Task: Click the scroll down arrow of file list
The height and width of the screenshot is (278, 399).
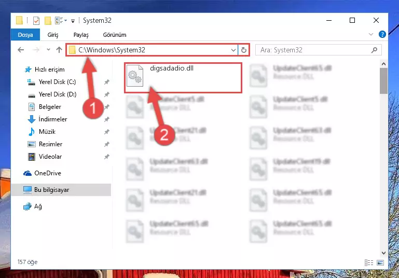Action: (383, 253)
